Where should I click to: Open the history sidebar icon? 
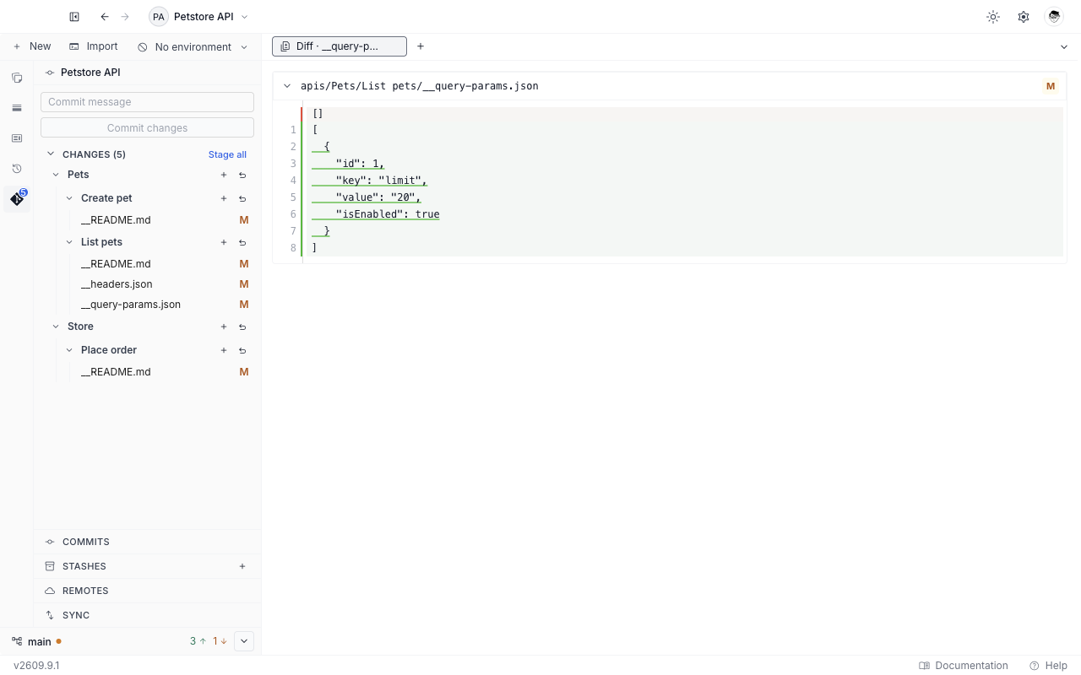point(17,169)
